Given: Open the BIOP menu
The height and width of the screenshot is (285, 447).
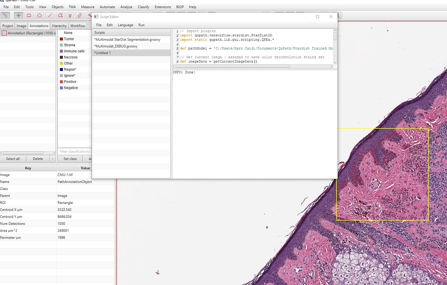Looking at the screenshot, I should (x=180, y=6).
